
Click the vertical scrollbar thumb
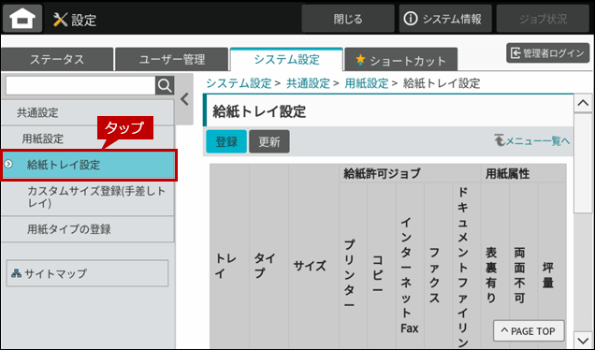[x=583, y=163]
